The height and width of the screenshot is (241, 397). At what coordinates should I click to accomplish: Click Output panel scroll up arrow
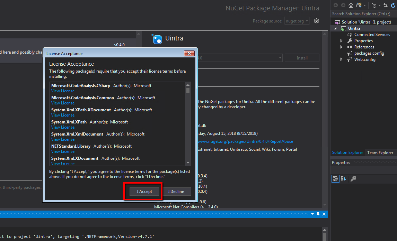[x=325, y=230]
